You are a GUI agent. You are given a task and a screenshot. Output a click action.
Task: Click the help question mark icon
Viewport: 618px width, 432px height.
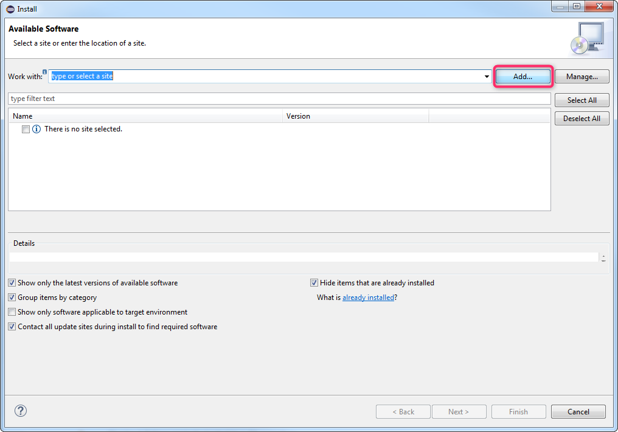[x=21, y=411]
